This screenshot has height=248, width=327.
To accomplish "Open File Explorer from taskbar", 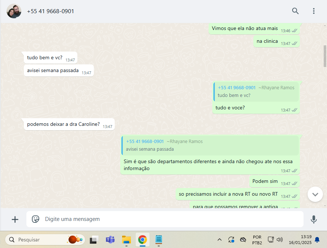I will tap(126, 240).
